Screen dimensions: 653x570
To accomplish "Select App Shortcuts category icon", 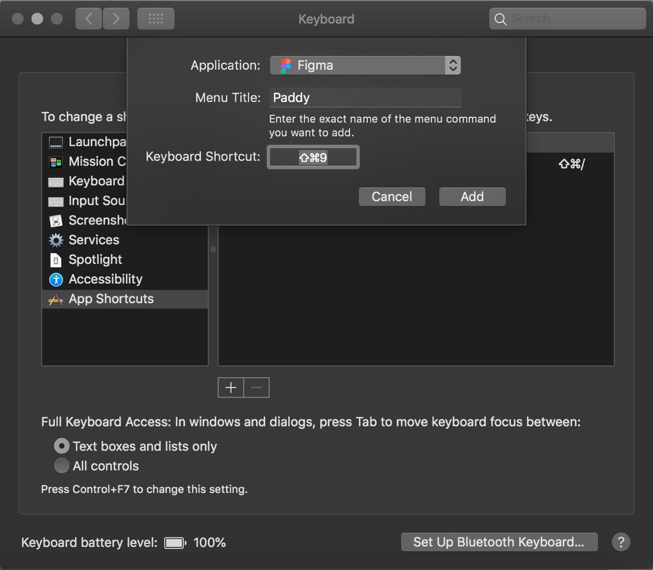I will (x=56, y=300).
